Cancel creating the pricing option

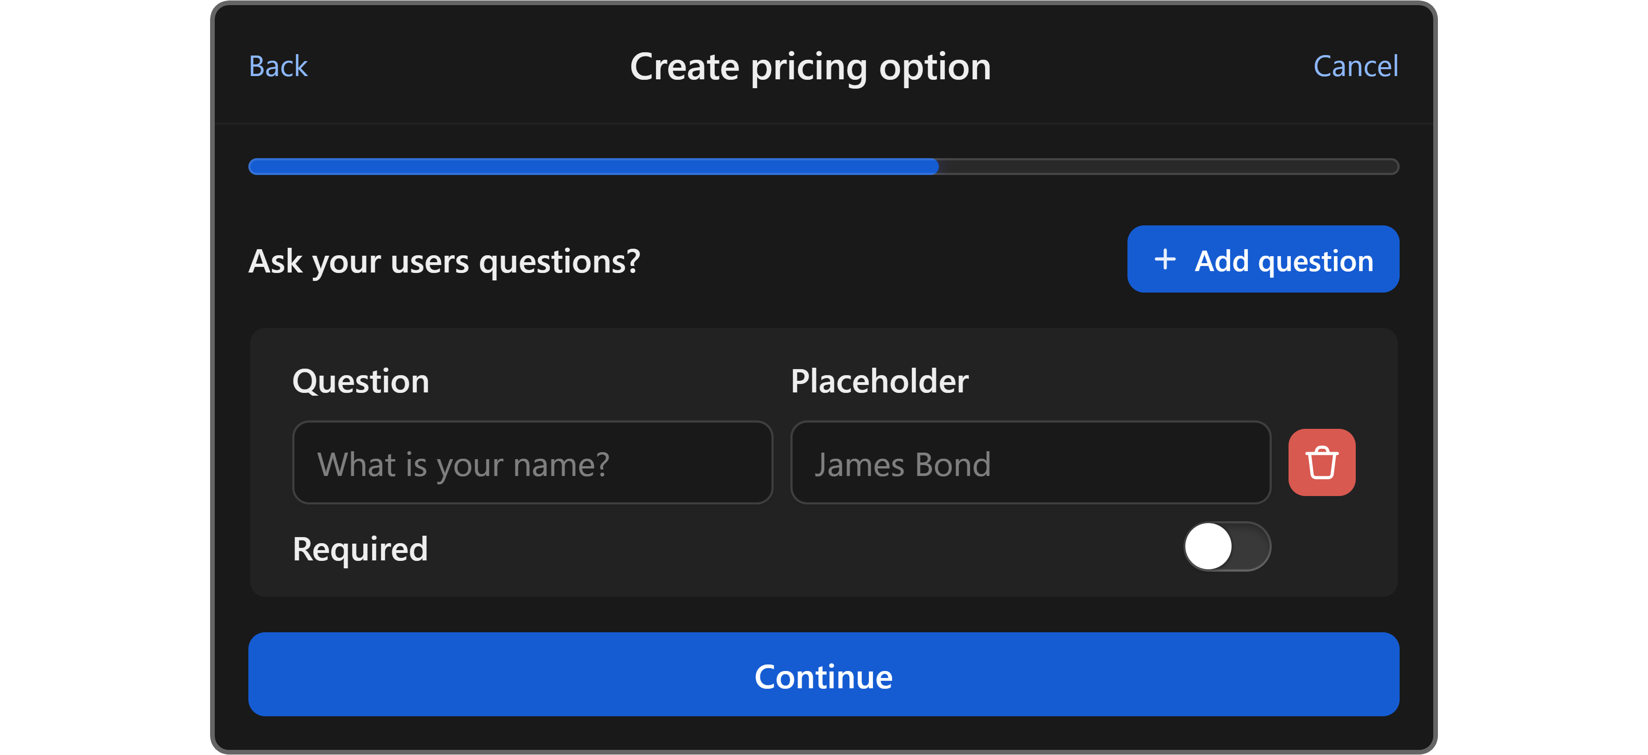pos(1355,66)
